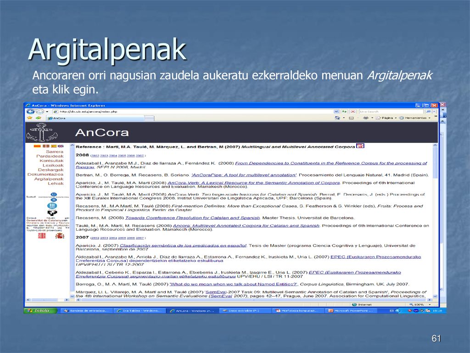
Task: Click inside the Live Search box
Action: [391, 111]
